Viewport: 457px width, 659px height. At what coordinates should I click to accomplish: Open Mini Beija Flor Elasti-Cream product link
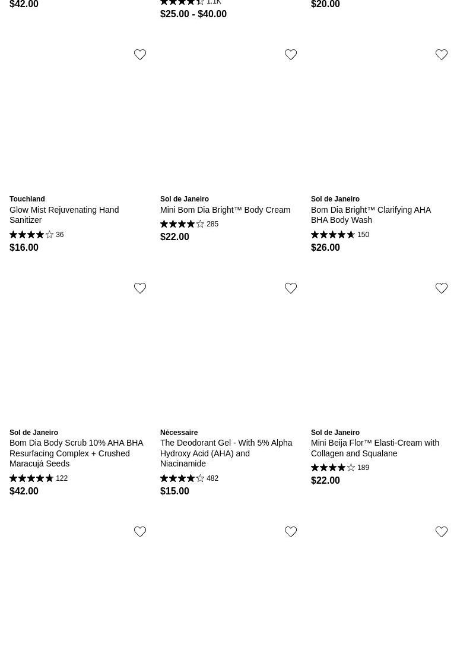(x=375, y=448)
